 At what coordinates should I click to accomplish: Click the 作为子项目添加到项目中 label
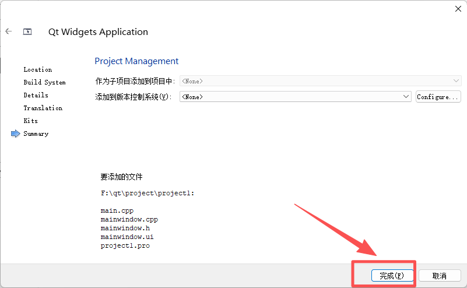(135, 81)
